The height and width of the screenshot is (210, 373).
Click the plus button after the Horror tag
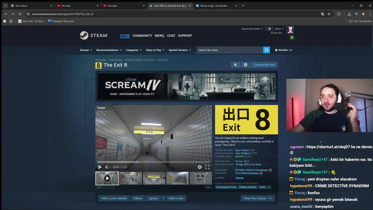click(x=269, y=187)
